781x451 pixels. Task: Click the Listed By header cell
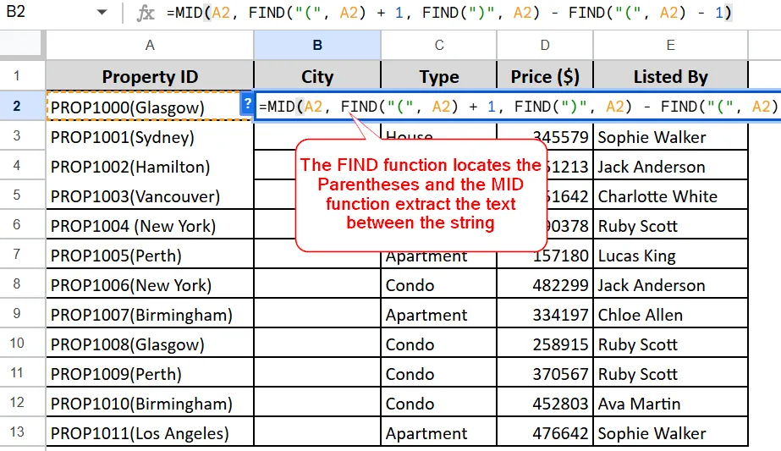(x=670, y=76)
